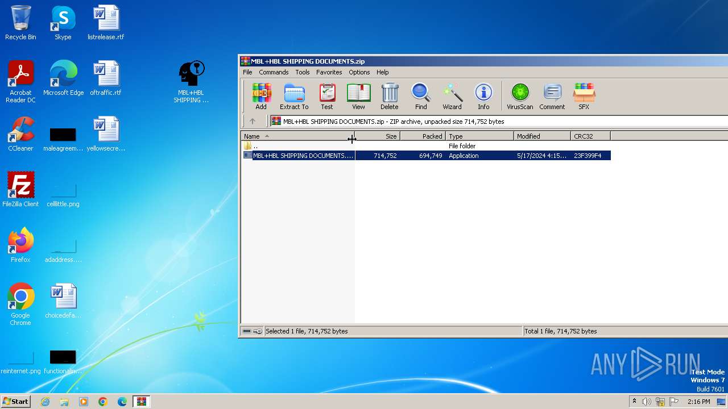This screenshot has width=728, height=409.
Task: Select the Acrobat Reader DC shortcut
Action: pos(20,82)
